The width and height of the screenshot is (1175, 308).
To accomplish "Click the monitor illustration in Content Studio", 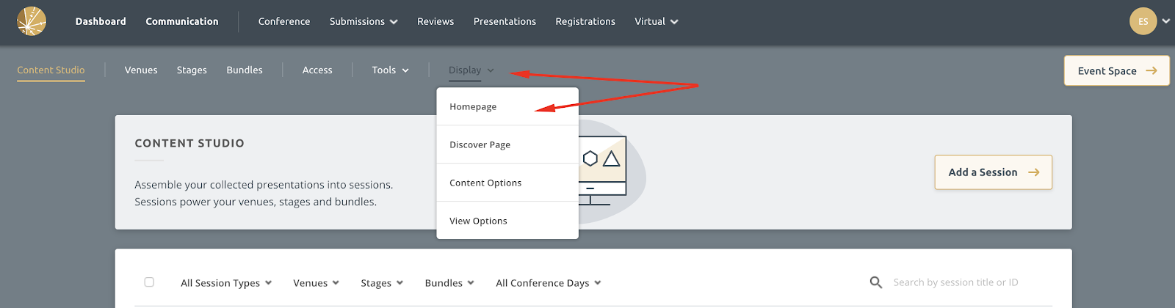I will point(602,170).
